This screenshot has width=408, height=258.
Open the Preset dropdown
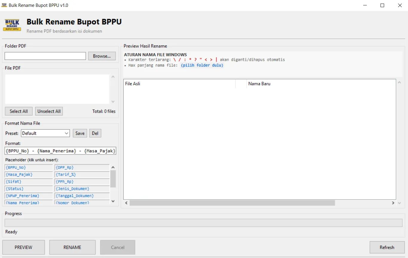[x=45, y=133]
